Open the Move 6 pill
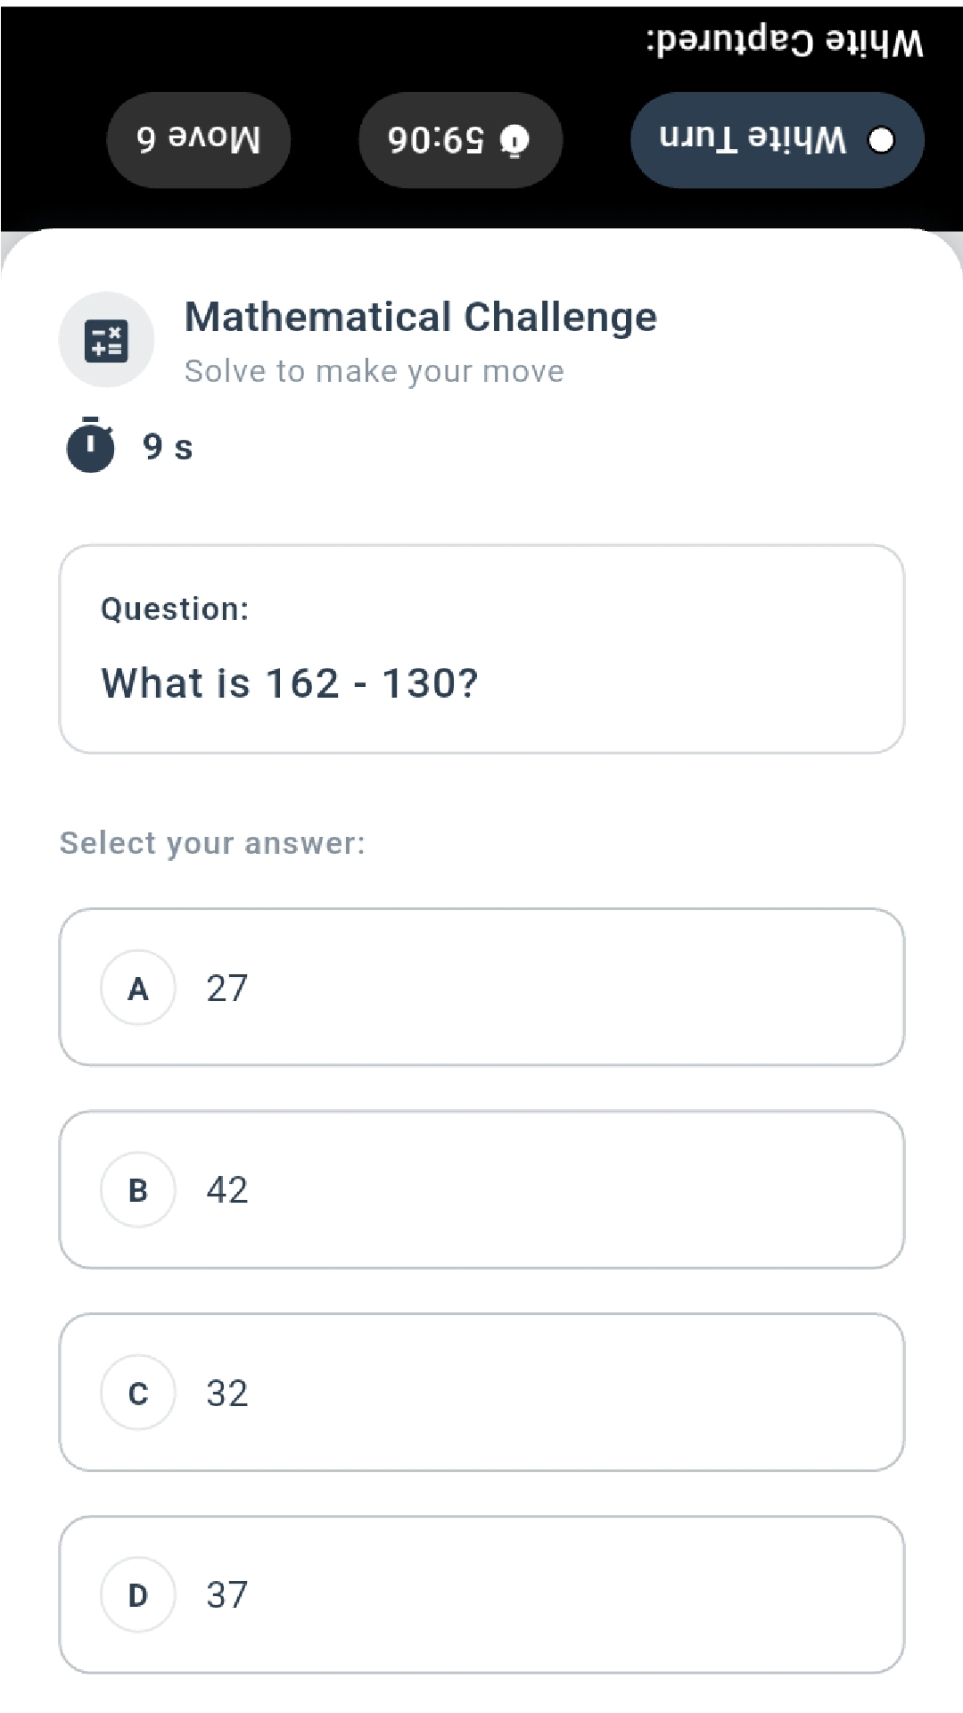Viewport: 963px width, 1713px height. click(x=198, y=139)
